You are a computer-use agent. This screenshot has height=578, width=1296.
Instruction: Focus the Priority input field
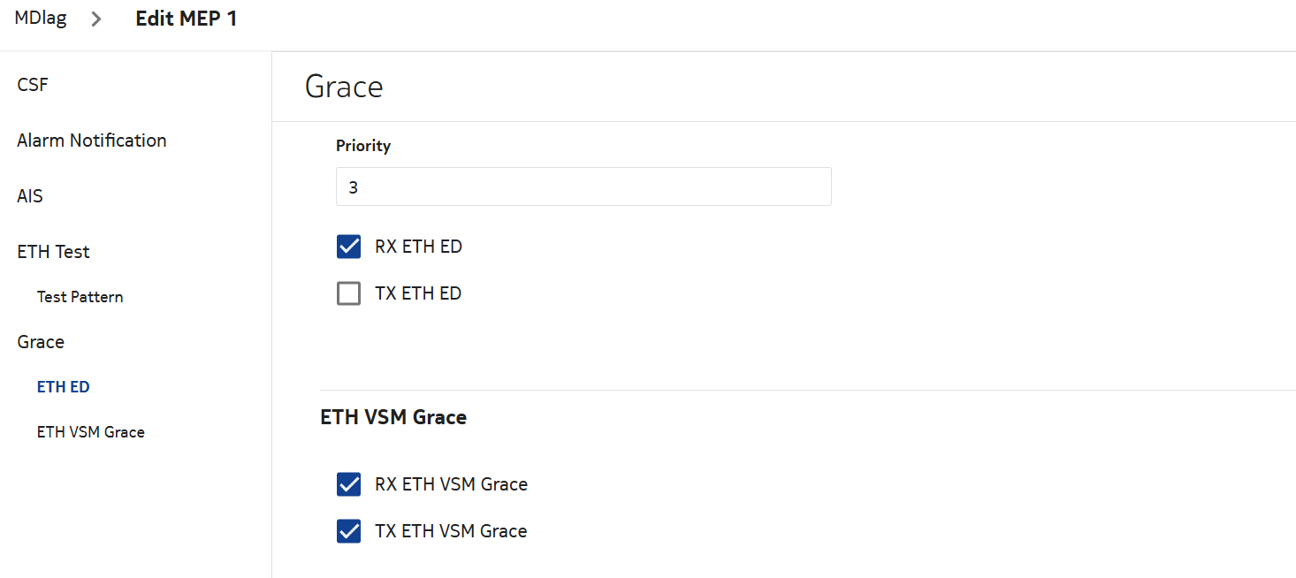583,187
